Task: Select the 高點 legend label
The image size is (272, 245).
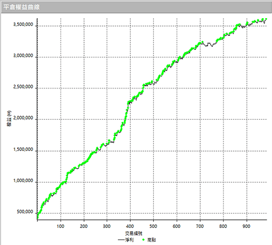Action: point(152,240)
